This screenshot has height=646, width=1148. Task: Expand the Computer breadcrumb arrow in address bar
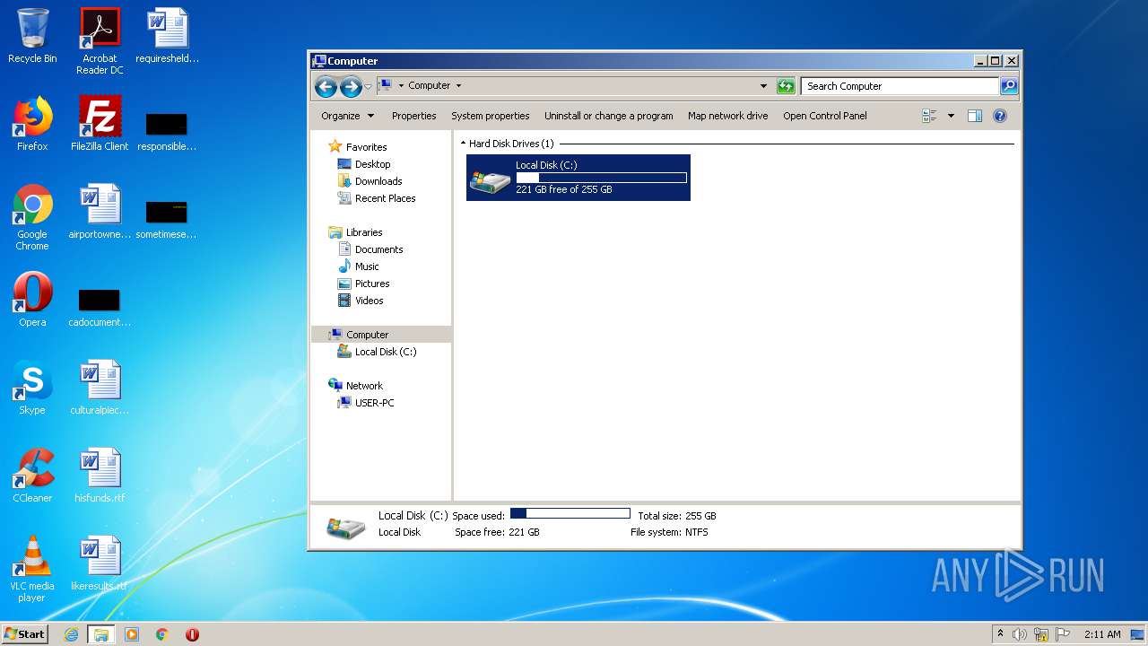point(458,86)
